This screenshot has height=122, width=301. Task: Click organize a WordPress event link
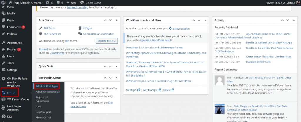click(155, 40)
